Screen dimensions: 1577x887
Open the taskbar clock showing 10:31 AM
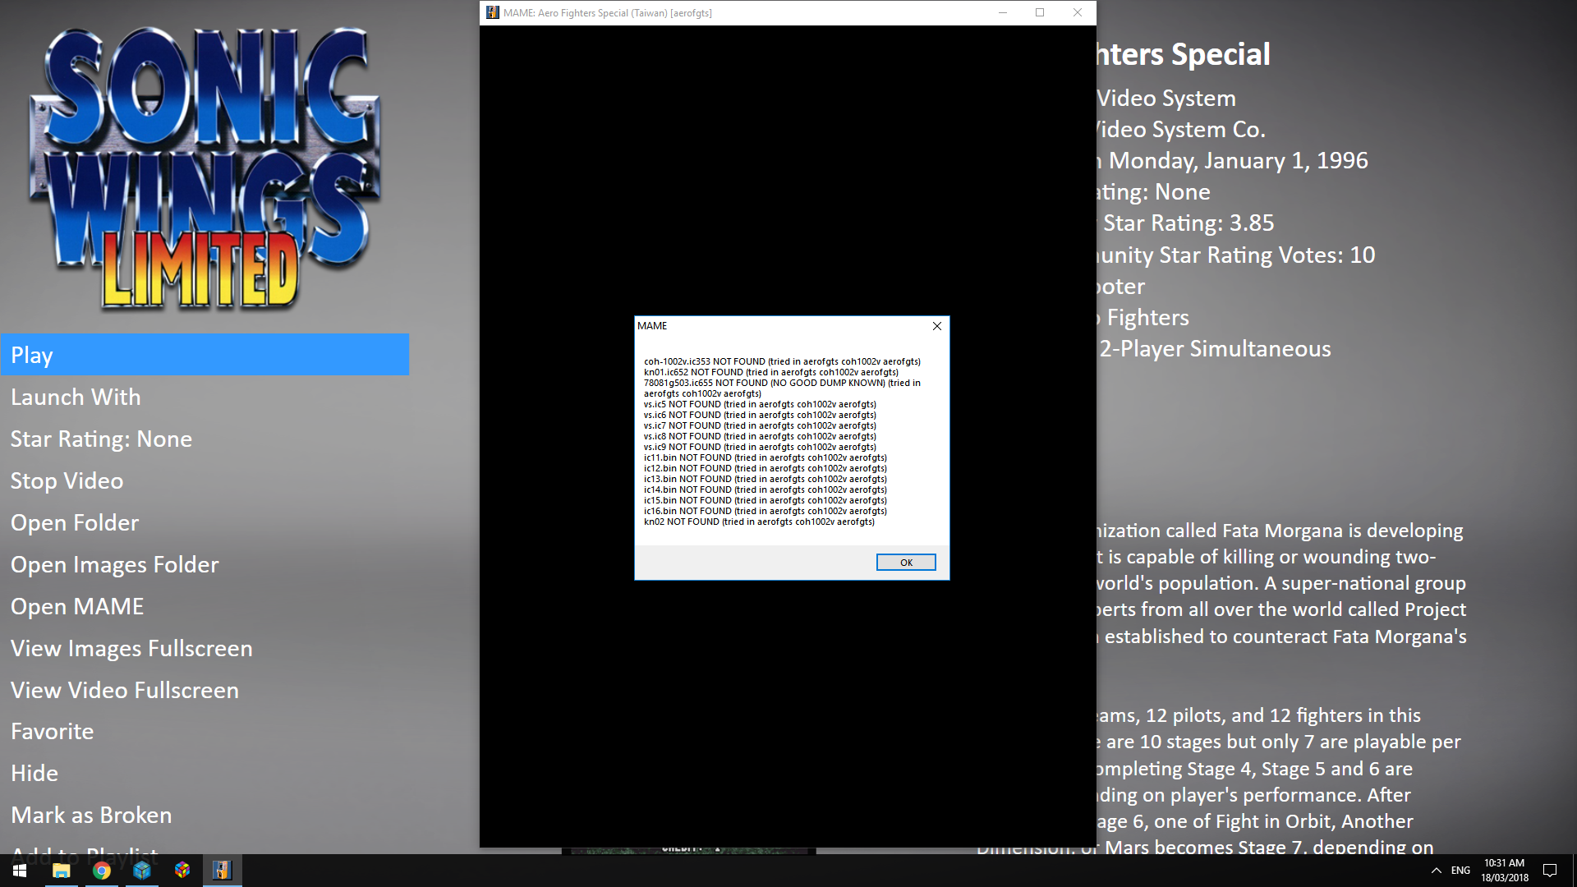click(x=1505, y=871)
